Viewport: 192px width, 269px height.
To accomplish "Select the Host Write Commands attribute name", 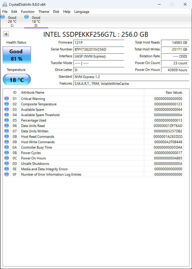I will pyautogui.click(x=38, y=142).
